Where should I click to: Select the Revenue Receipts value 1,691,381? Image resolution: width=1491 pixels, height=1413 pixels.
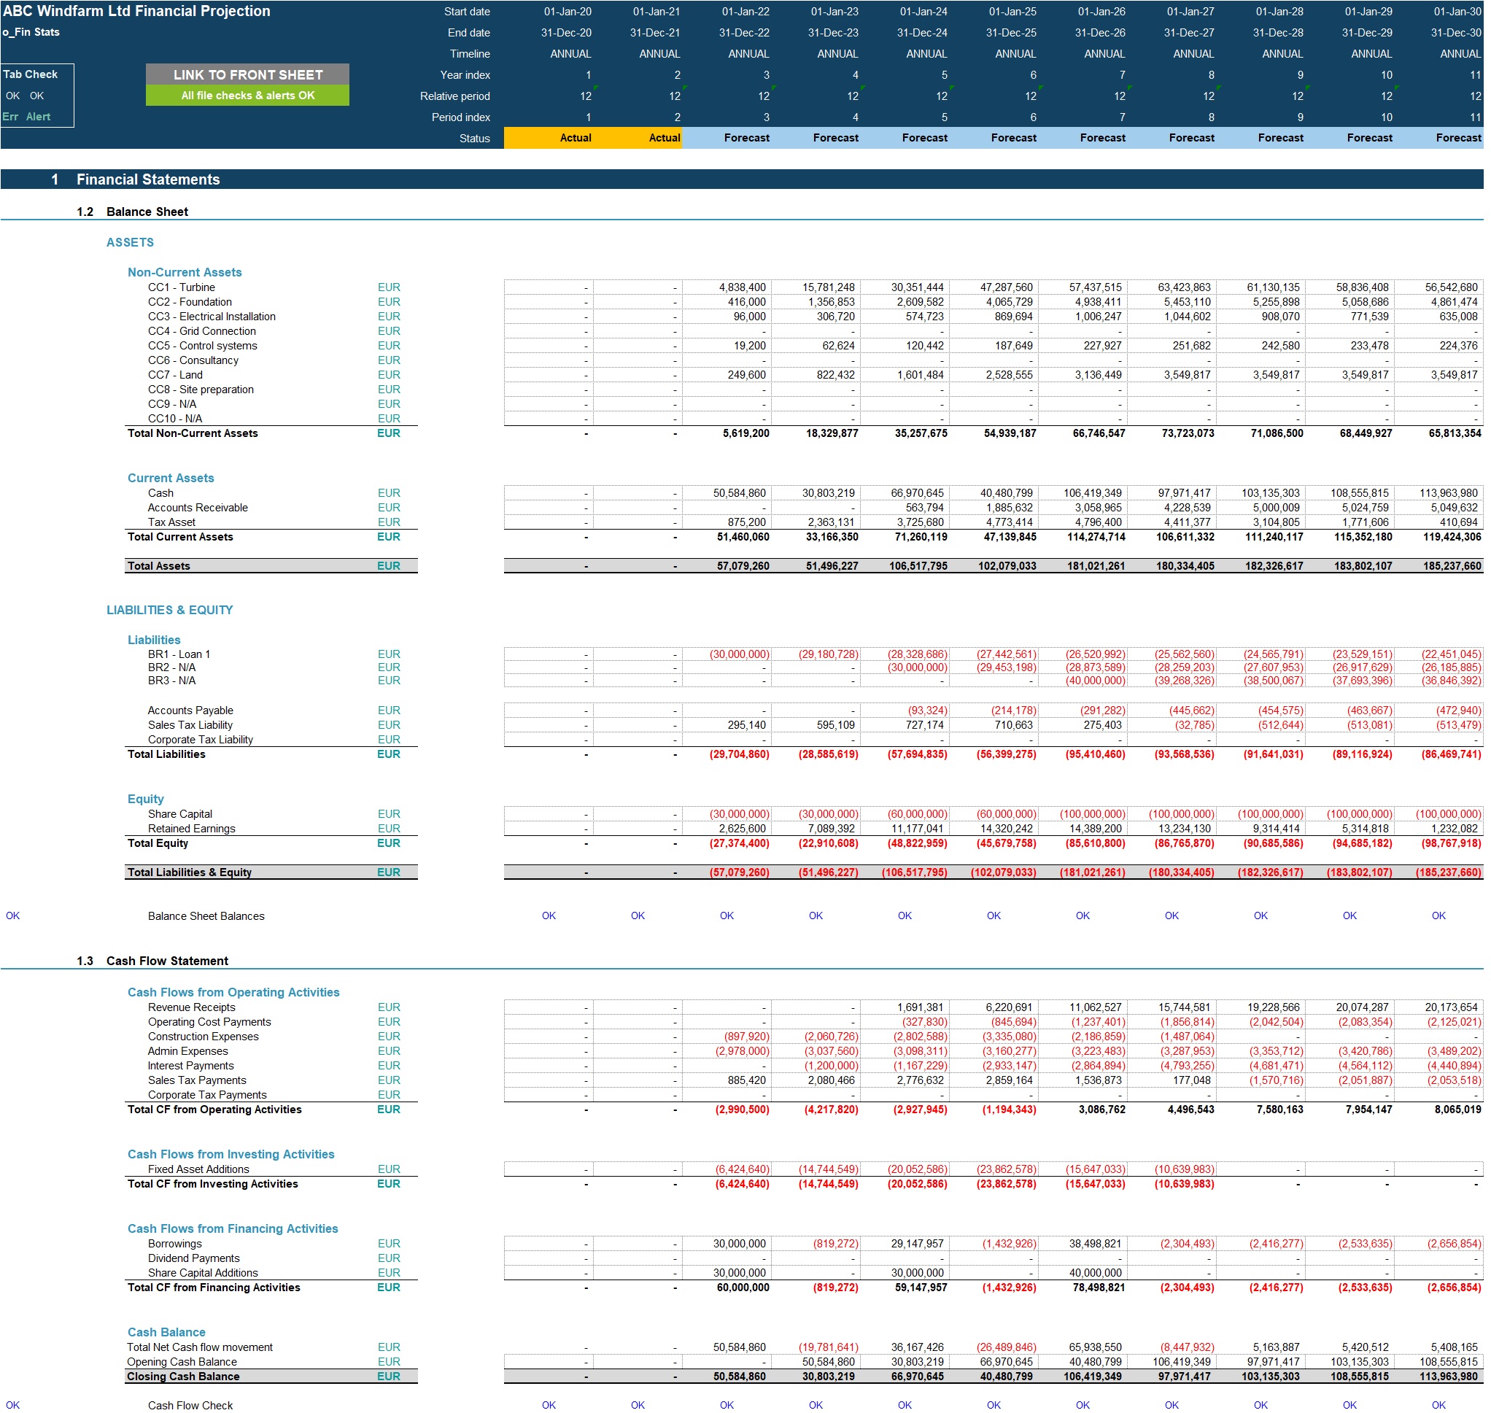pos(920,1008)
